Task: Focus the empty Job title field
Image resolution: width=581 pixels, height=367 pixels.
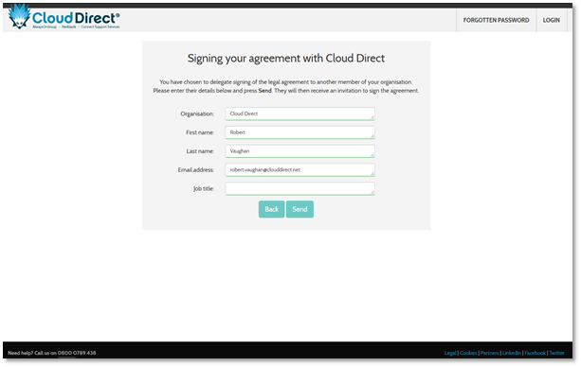Action: pos(300,188)
